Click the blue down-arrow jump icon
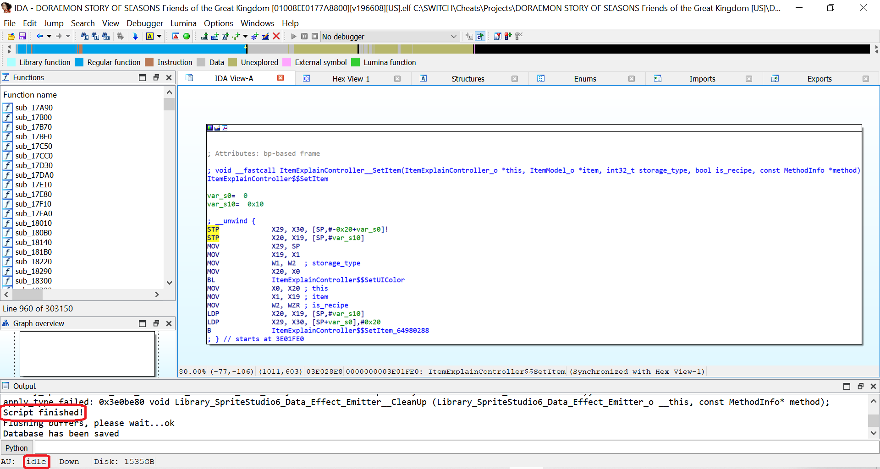 point(135,36)
